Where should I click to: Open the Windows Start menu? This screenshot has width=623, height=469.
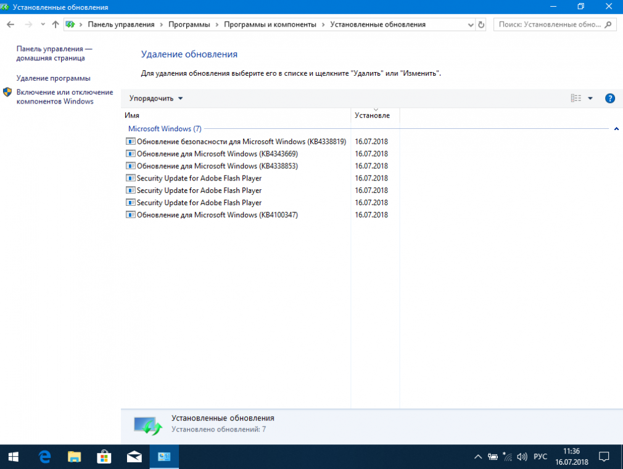(13, 457)
